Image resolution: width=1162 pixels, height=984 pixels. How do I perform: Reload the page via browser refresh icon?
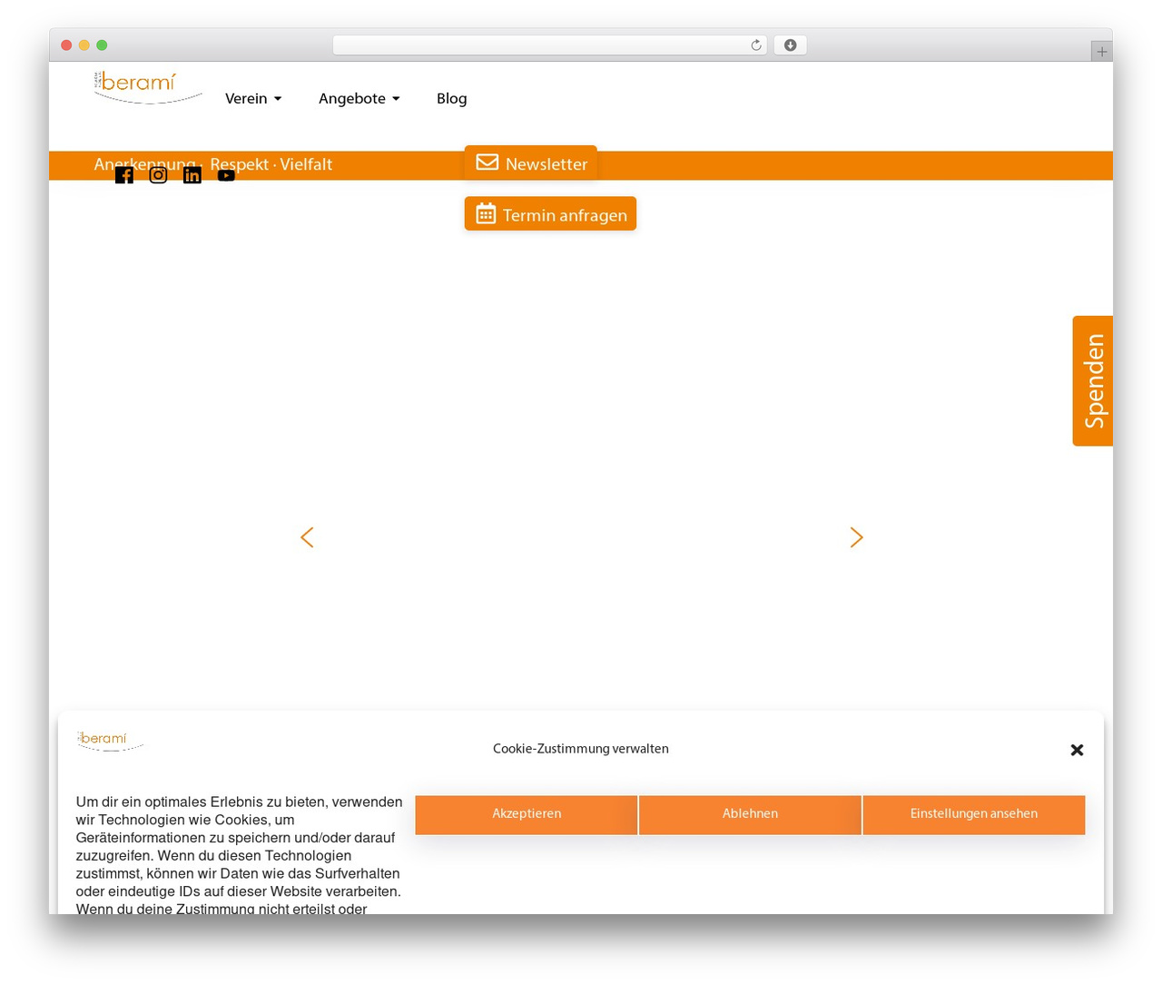(x=756, y=45)
